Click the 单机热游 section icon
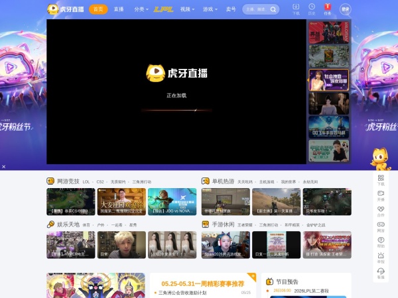 [x=206, y=181]
